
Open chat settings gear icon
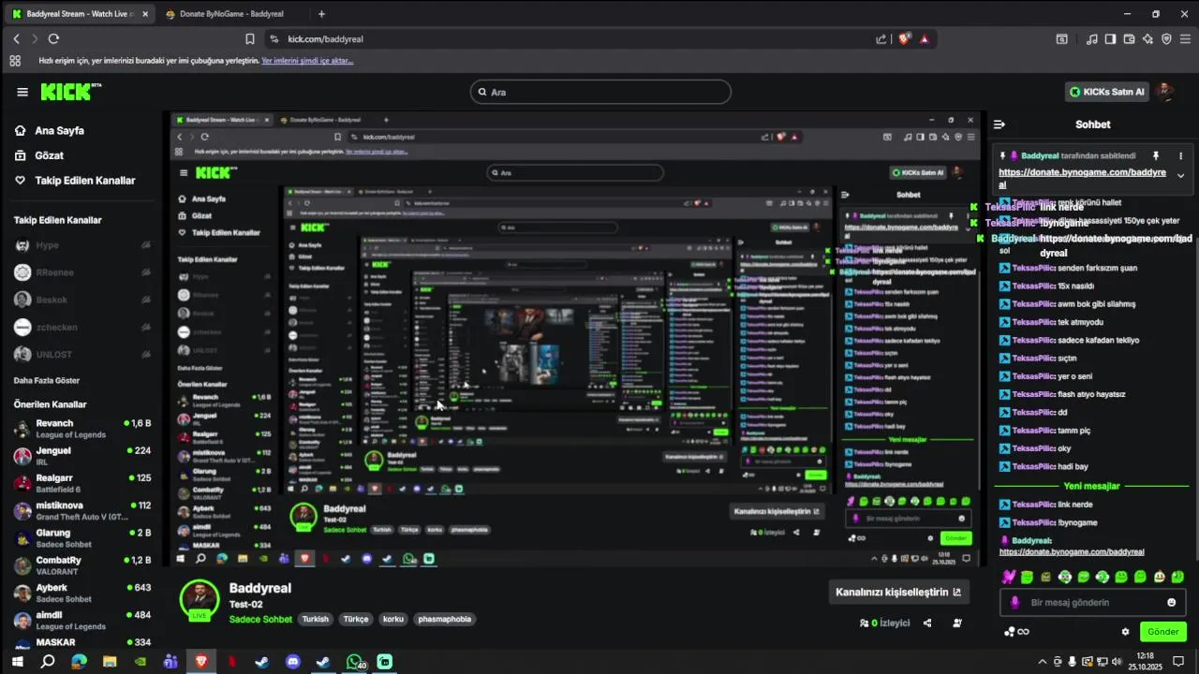point(1125,632)
